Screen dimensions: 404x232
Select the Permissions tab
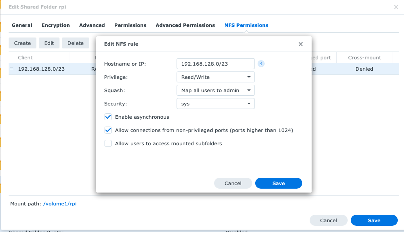[130, 25]
